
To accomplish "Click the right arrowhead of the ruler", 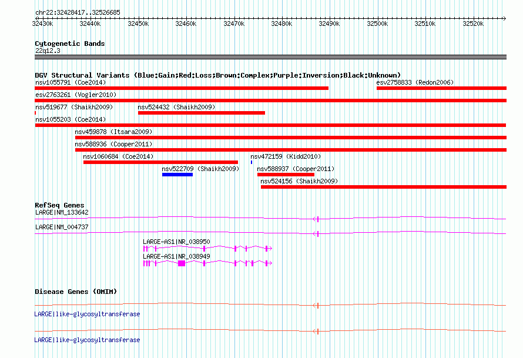I will (x=505, y=18).
